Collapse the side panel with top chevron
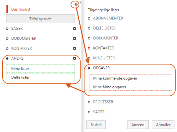 click(81, 2)
